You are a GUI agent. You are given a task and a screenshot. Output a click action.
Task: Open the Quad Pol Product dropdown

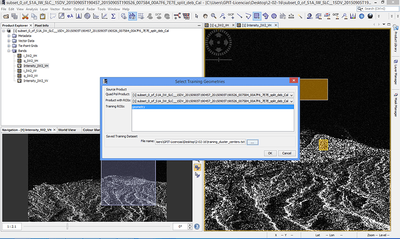click(x=292, y=95)
